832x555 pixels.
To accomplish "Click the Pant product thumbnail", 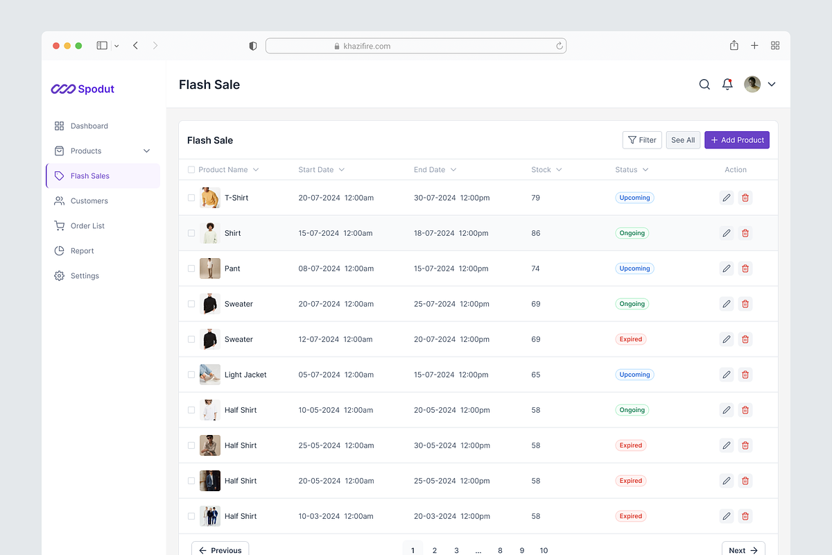I will (210, 268).
